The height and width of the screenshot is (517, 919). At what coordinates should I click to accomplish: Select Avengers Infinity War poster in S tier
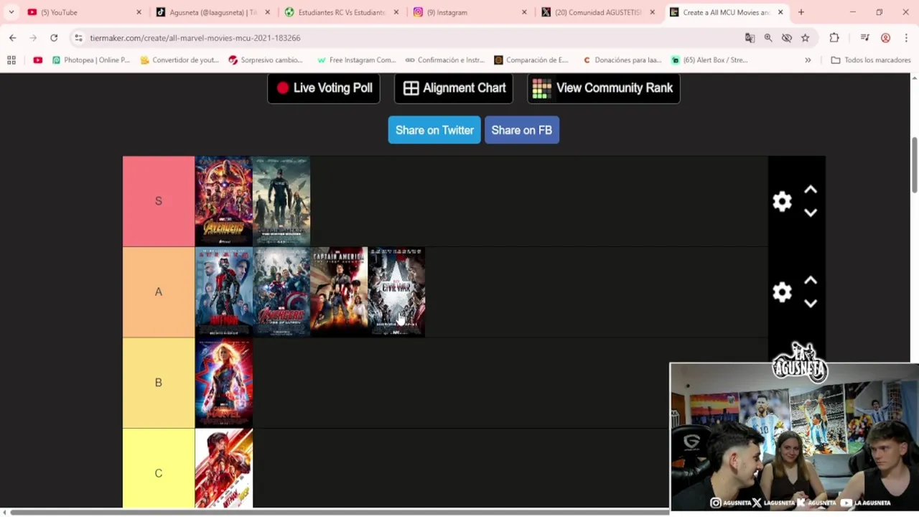pos(223,201)
